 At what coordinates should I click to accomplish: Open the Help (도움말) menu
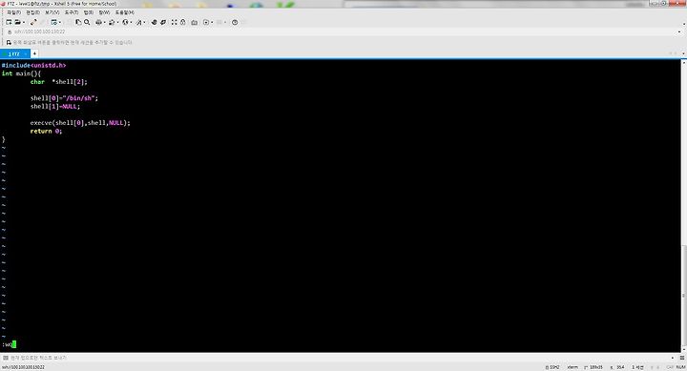point(125,12)
